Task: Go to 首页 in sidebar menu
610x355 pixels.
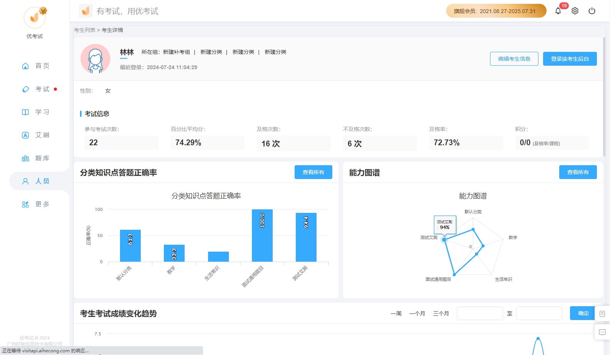Action: click(42, 66)
